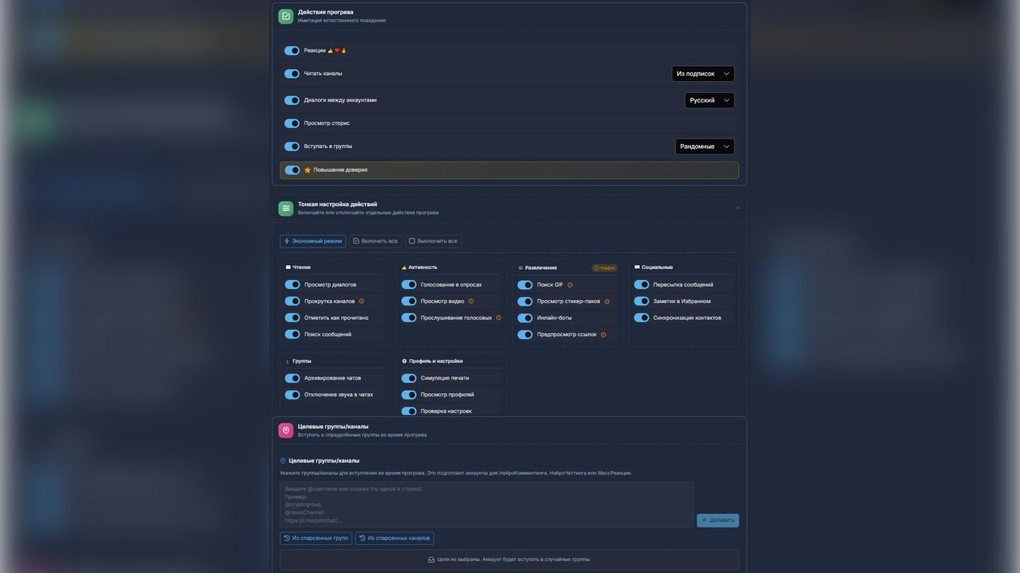
Task: Toggle the Синхронизация контактов switch
Action: click(x=641, y=318)
